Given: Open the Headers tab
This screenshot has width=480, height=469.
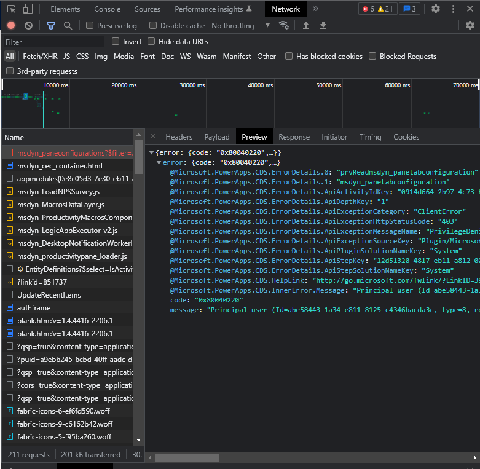Looking at the screenshot, I should (x=179, y=137).
